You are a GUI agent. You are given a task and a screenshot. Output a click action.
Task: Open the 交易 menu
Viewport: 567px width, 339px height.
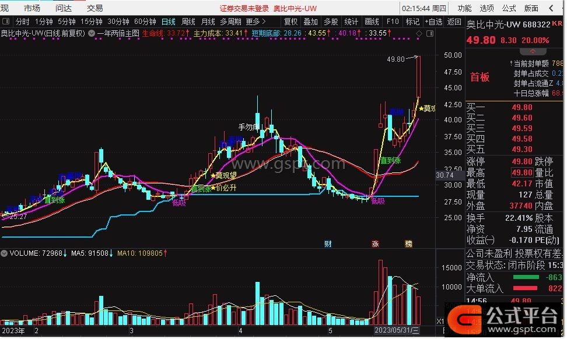(x=94, y=8)
